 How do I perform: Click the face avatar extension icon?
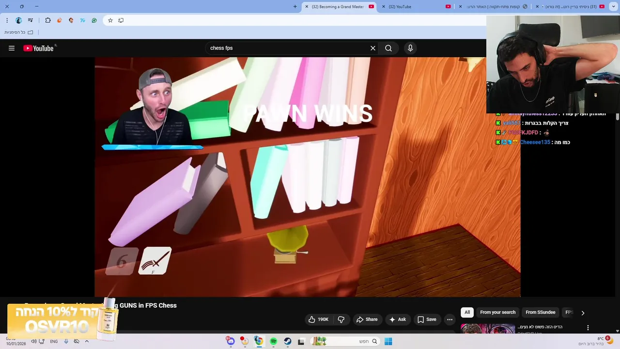(71, 20)
